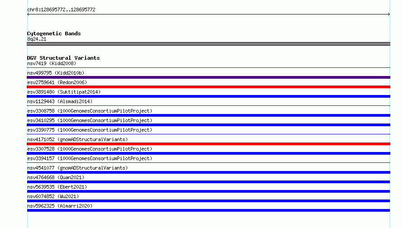Image resolution: width=403 pixels, height=228 pixels.
Task: Open the esv3410295 variant label
Action: tap(90, 120)
